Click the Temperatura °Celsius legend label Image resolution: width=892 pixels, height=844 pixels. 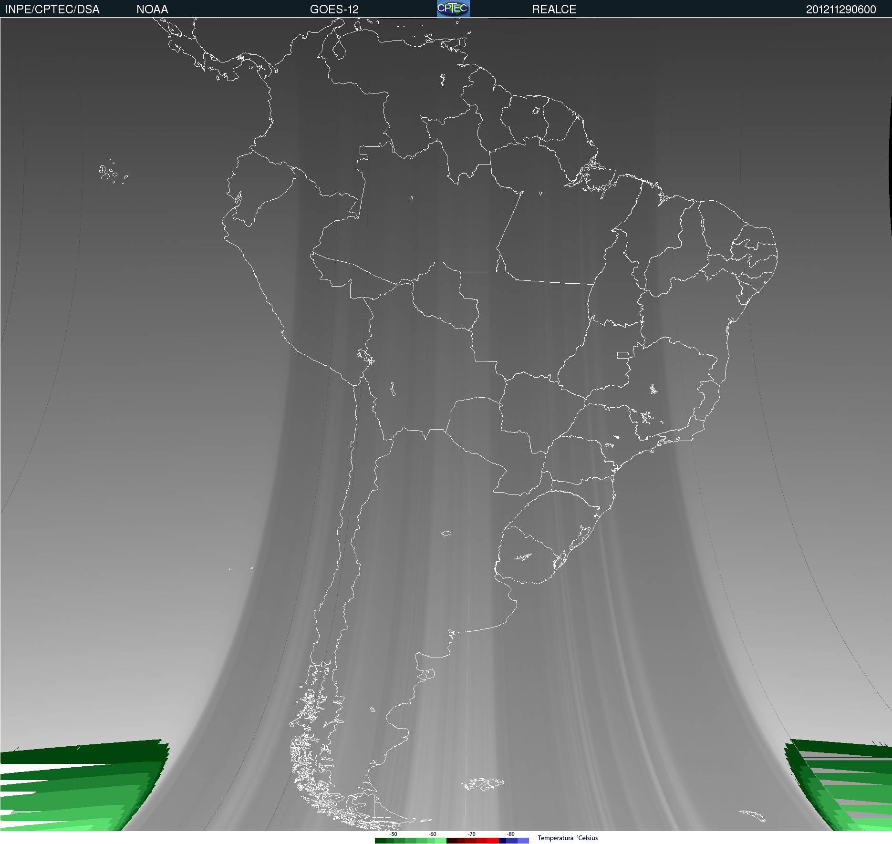coord(568,838)
